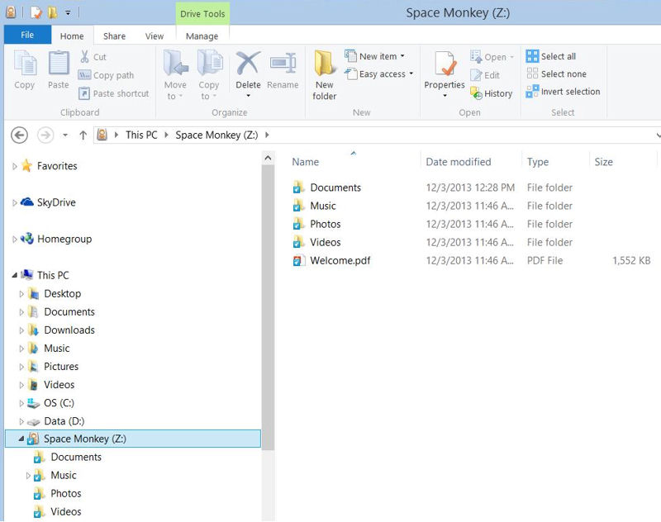Click This PC in the address bar

tap(141, 135)
